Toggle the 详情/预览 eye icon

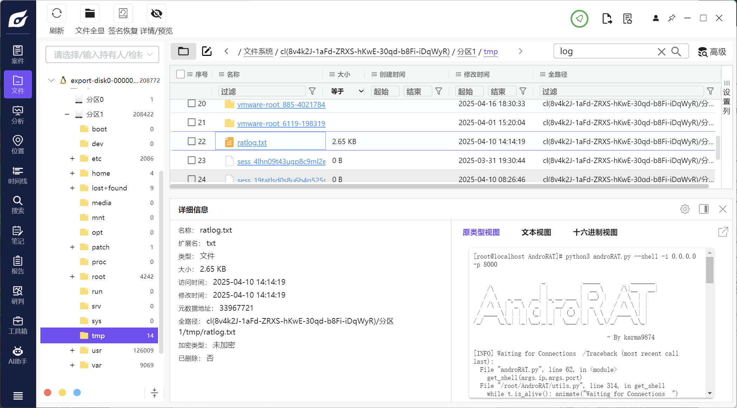pyautogui.click(x=156, y=14)
